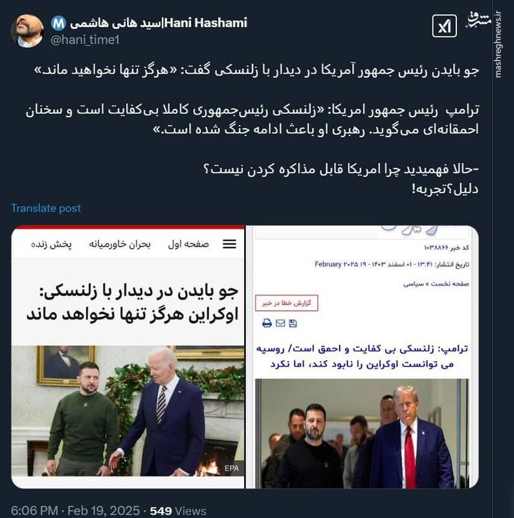Open the @hani_time1 handle
Screen dimensions: 514x518
(85, 40)
